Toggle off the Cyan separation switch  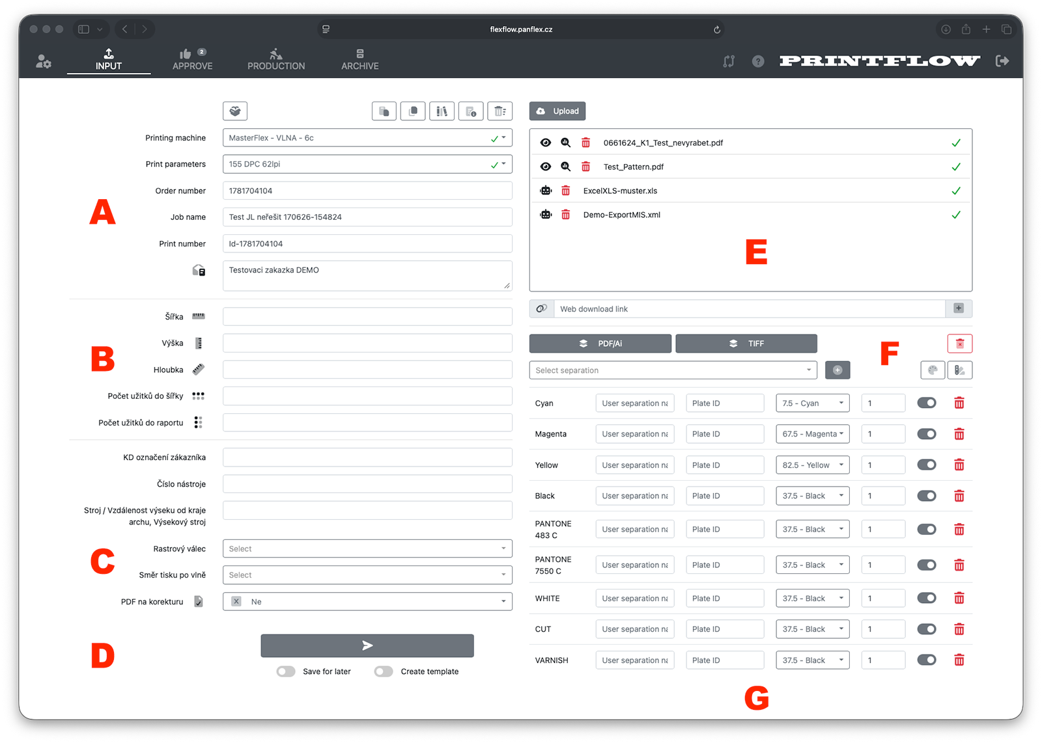[x=927, y=403]
